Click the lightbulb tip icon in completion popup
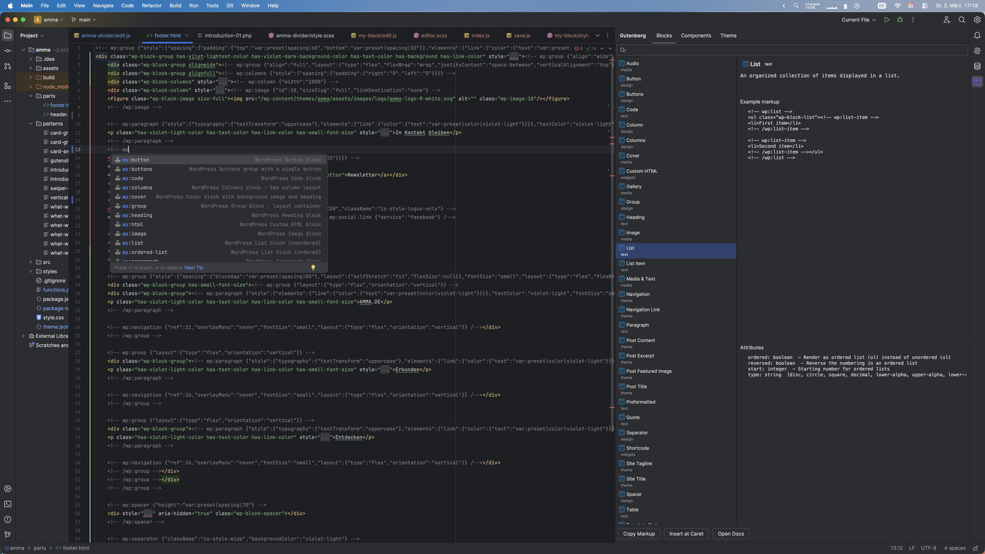The width and height of the screenshot is (985, 554). [313, 268]
